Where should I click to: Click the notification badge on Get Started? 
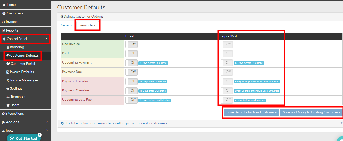(40, 135)
